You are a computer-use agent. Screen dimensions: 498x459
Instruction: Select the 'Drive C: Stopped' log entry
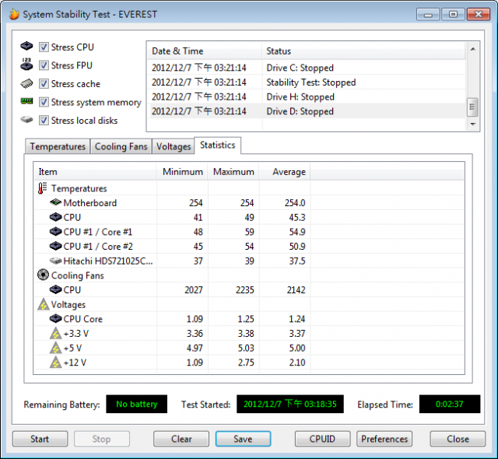coord(307,68)
